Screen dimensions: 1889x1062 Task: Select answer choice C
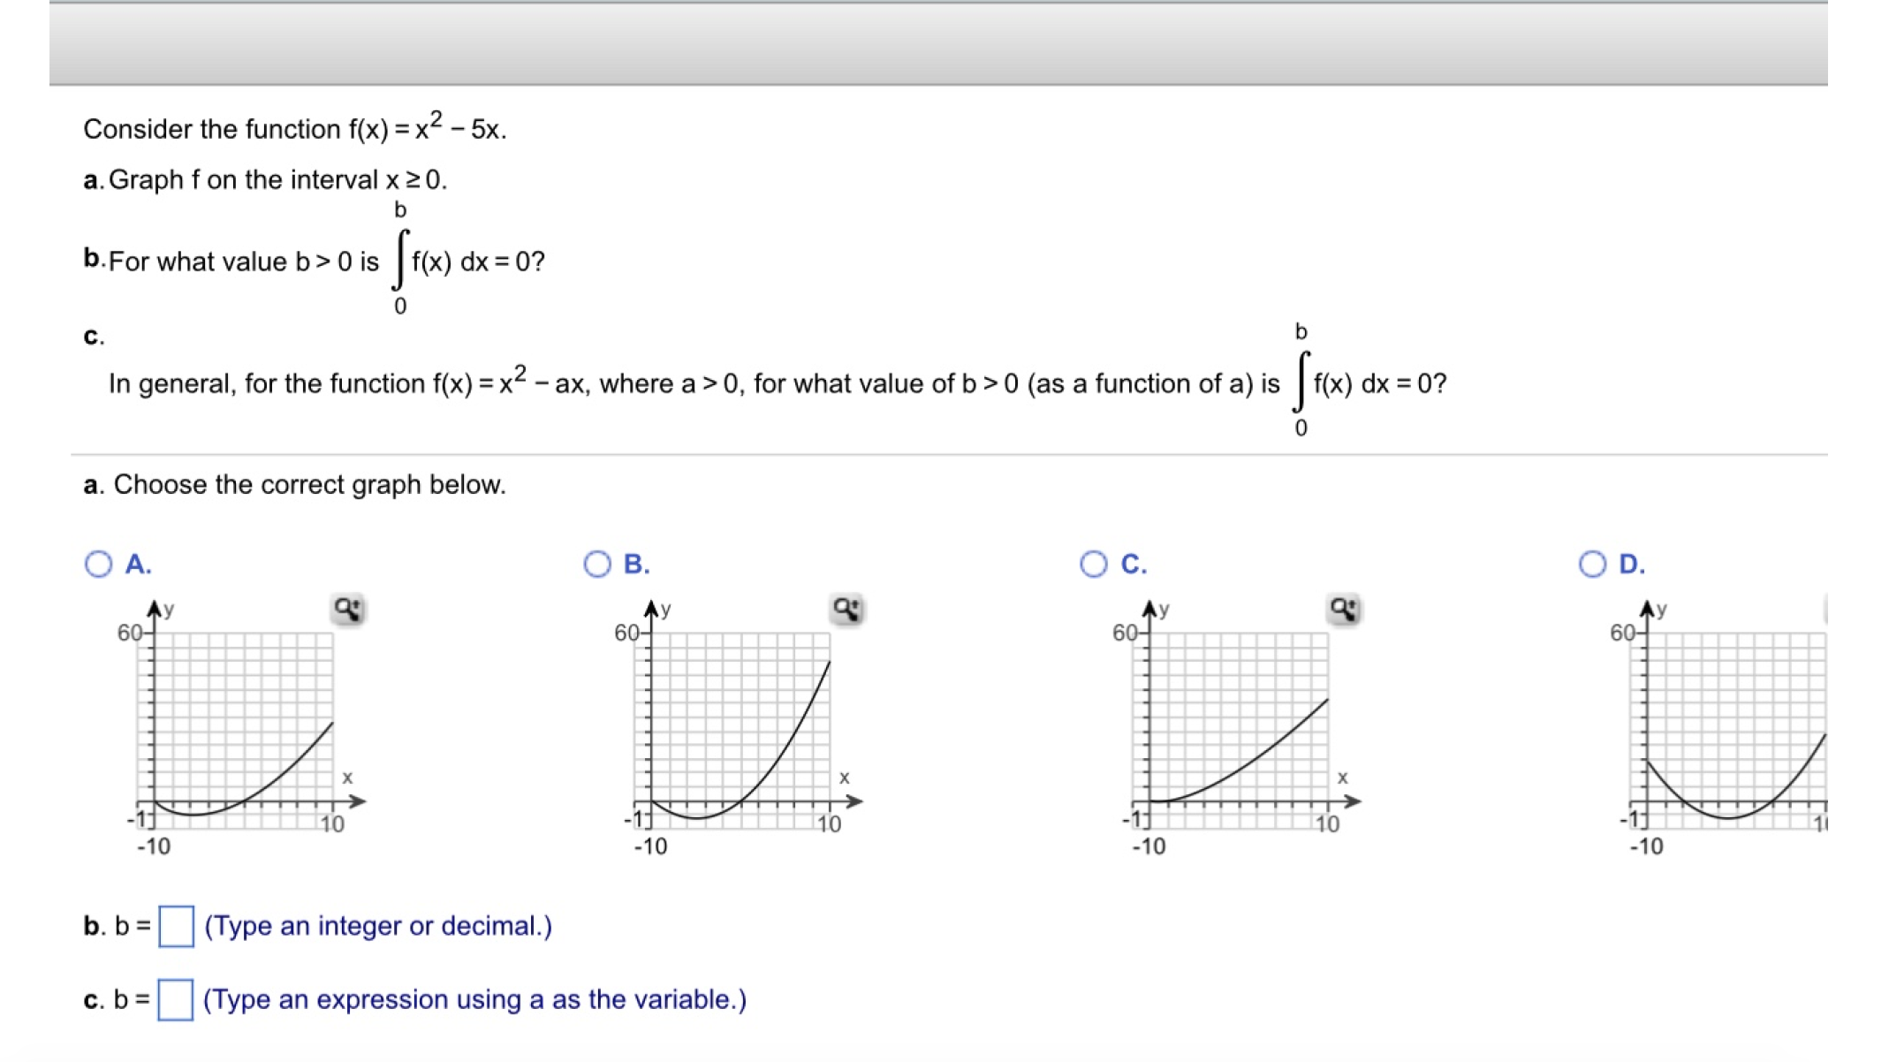pyautogui.click(x=1092, y=563)
